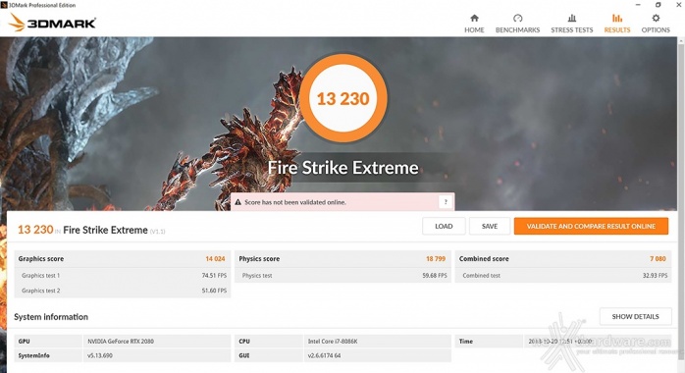
Task: Click the Physics score label
Action: point(259,258)
